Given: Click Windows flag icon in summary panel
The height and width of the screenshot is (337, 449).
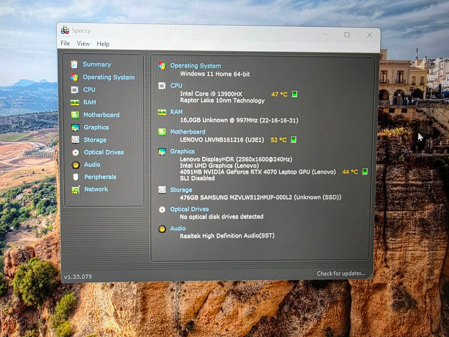Looking at the screenshot, I should pyautogui.click(x=162, y=66).
